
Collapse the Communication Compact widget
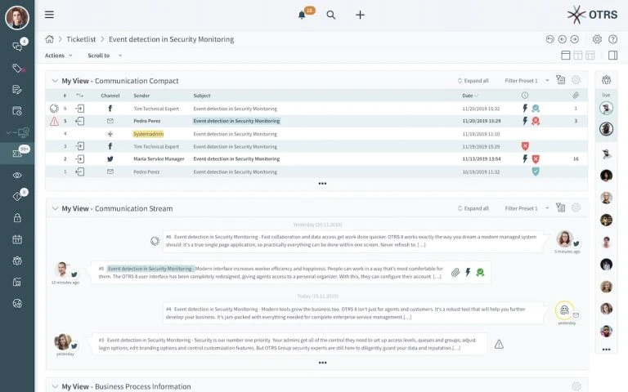[x=55, y=81]
